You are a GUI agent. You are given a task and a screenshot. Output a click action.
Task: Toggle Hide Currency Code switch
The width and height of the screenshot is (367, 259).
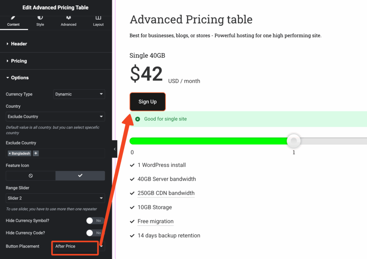click(95, 233)
